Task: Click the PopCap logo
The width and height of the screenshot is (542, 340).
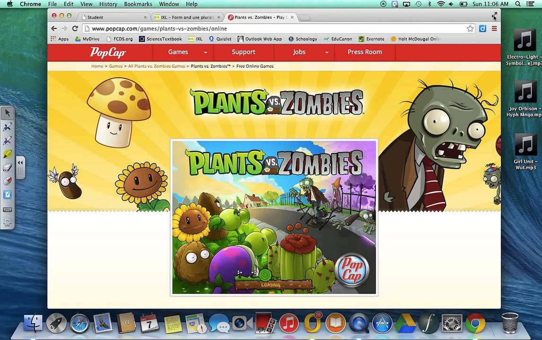Action: coord(108,52)
